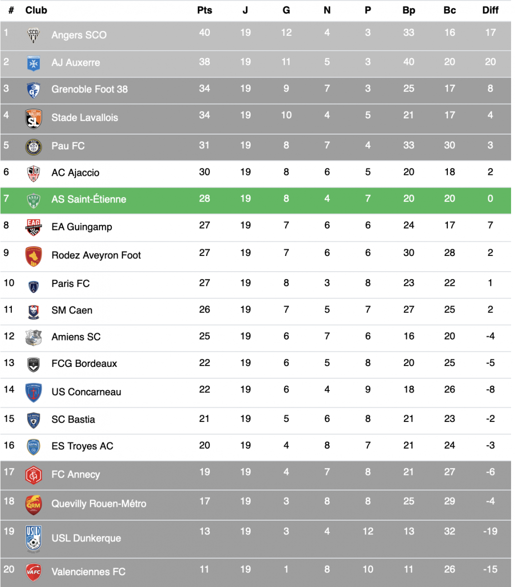Click the Angers SCO club crest

33,35
